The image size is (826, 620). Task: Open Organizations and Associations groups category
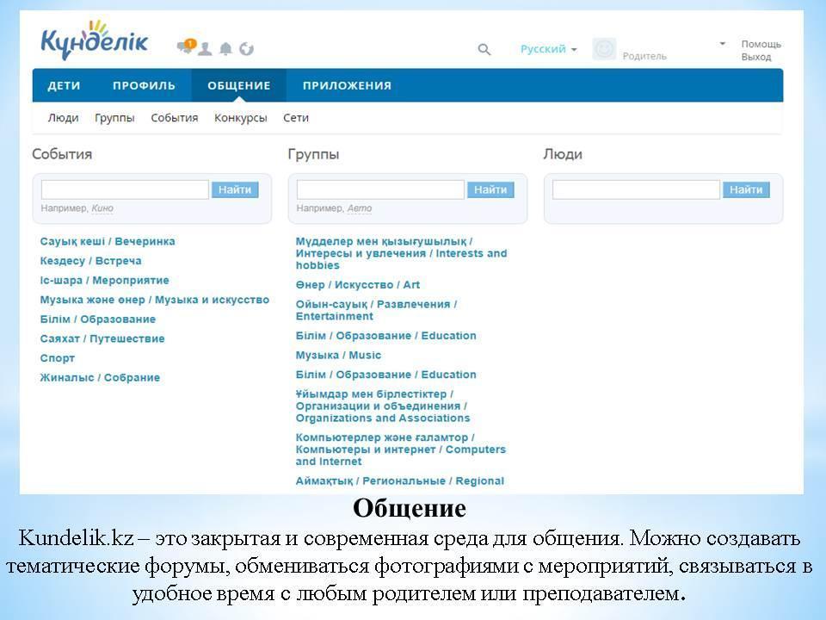[382, 406]
